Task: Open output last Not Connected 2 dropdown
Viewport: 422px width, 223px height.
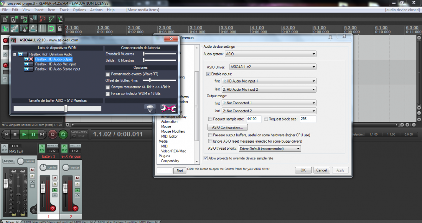Action: [x=269, y=111]
